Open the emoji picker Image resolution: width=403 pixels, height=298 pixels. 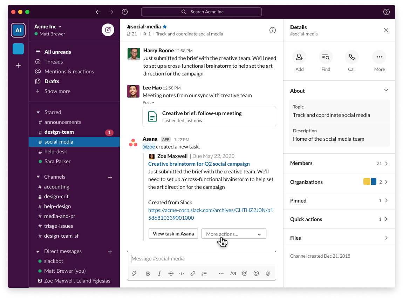click(256, 273)
